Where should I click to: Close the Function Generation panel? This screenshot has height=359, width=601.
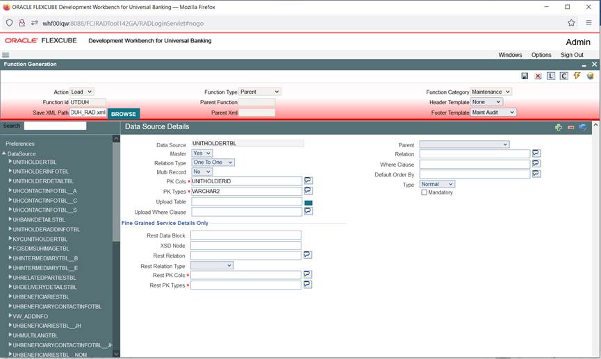coord(594,65)
